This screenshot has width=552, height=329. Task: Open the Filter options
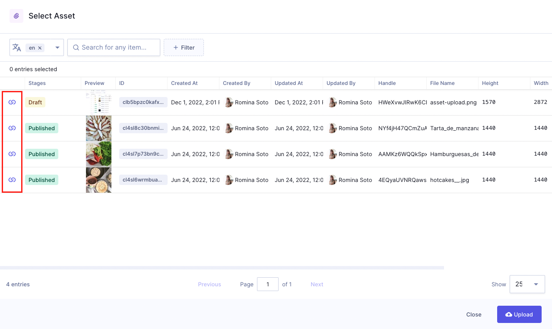point(184,47)
